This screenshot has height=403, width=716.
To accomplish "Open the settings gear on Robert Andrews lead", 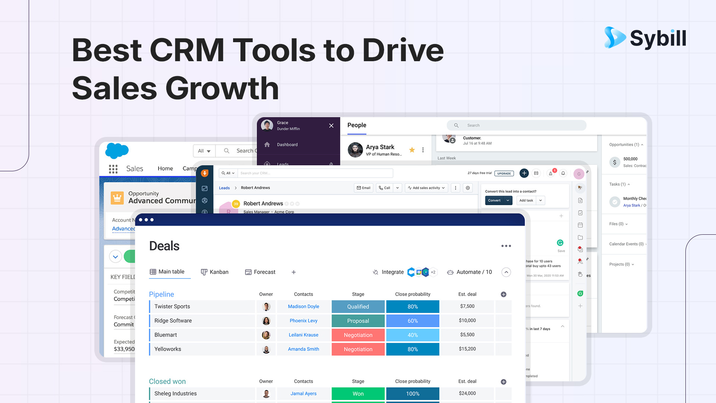I will (x=468, y=188).
